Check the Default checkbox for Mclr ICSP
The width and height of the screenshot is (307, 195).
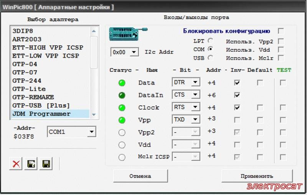pos(260,157)
